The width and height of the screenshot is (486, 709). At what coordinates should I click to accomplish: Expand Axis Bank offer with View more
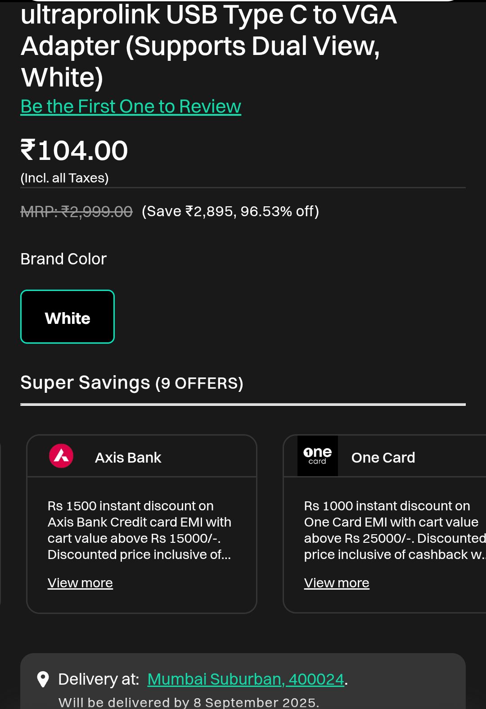tap(80, 583)
